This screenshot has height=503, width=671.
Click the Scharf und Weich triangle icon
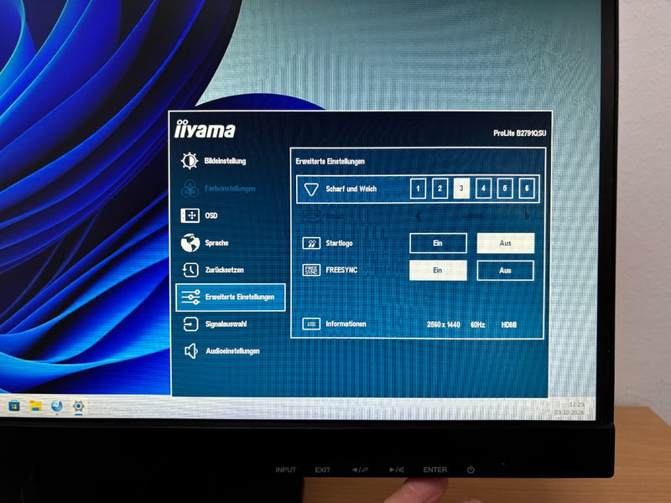[311, 189]
